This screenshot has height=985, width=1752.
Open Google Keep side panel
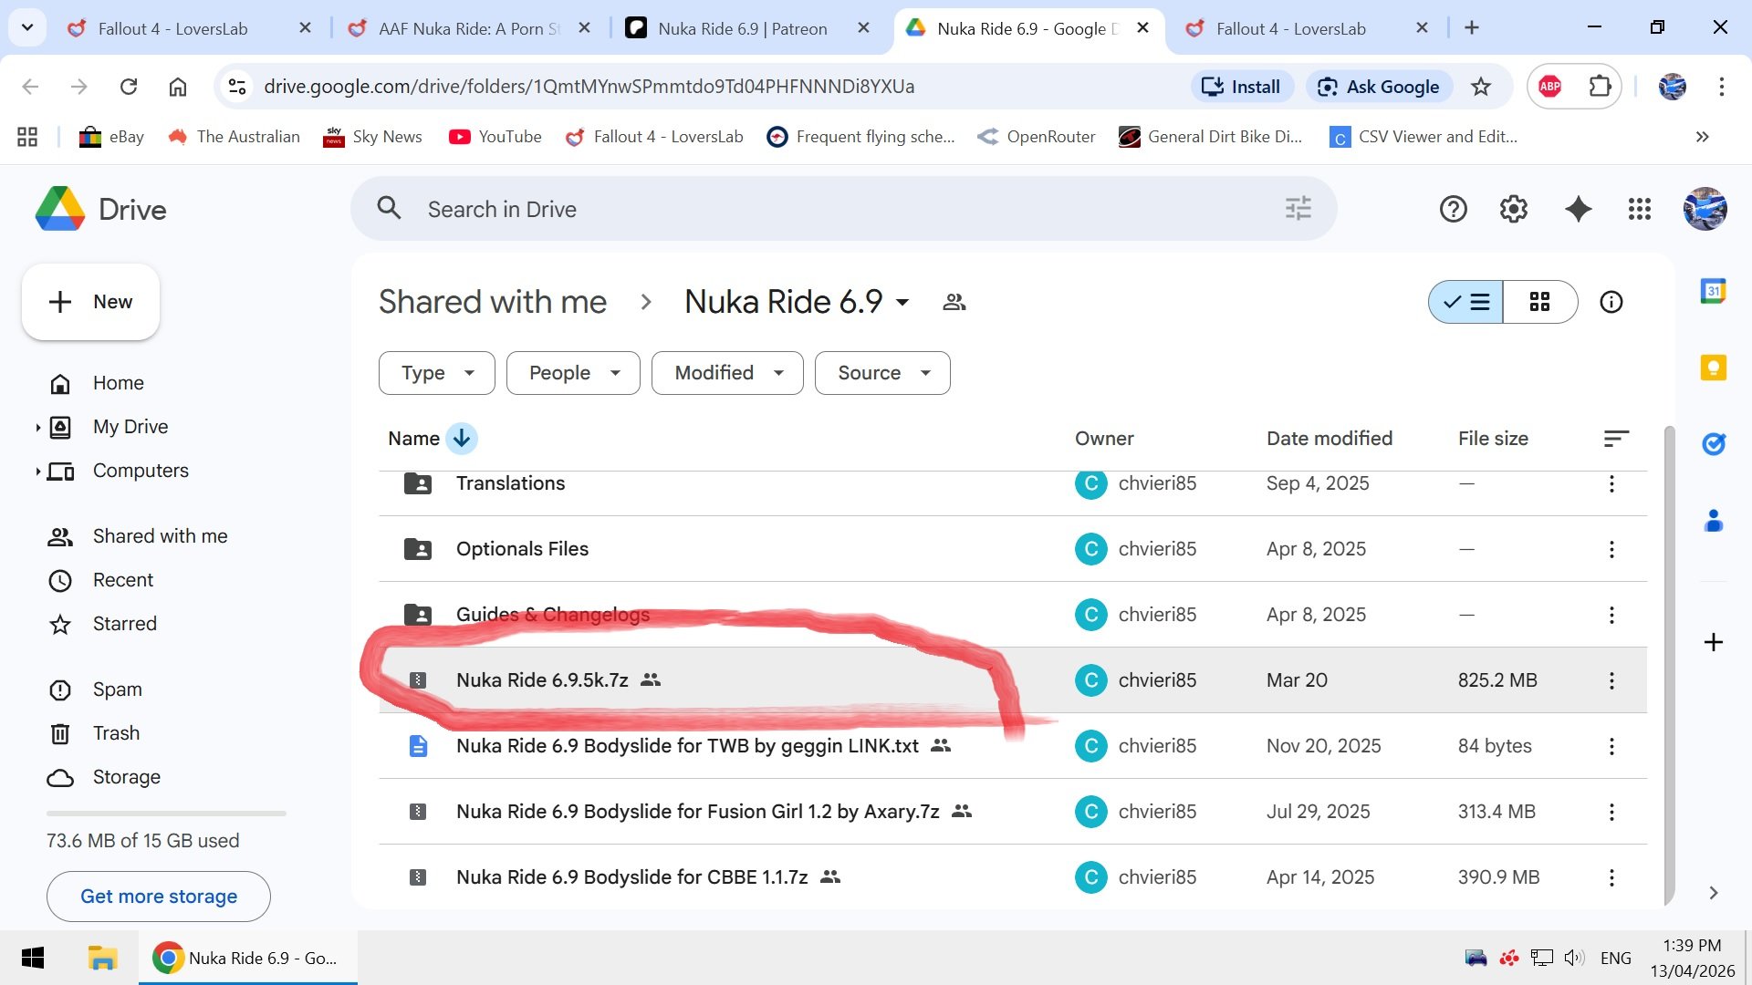point(1713,368)
